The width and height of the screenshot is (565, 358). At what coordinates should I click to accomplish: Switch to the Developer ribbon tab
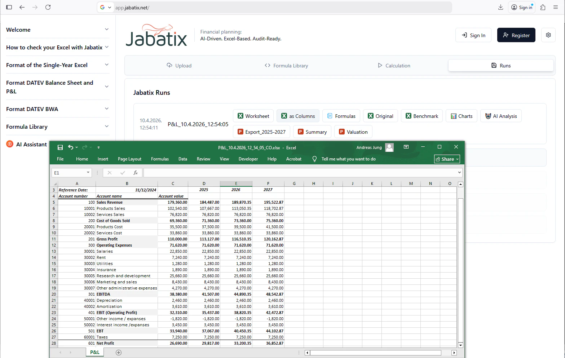[248, 159]
